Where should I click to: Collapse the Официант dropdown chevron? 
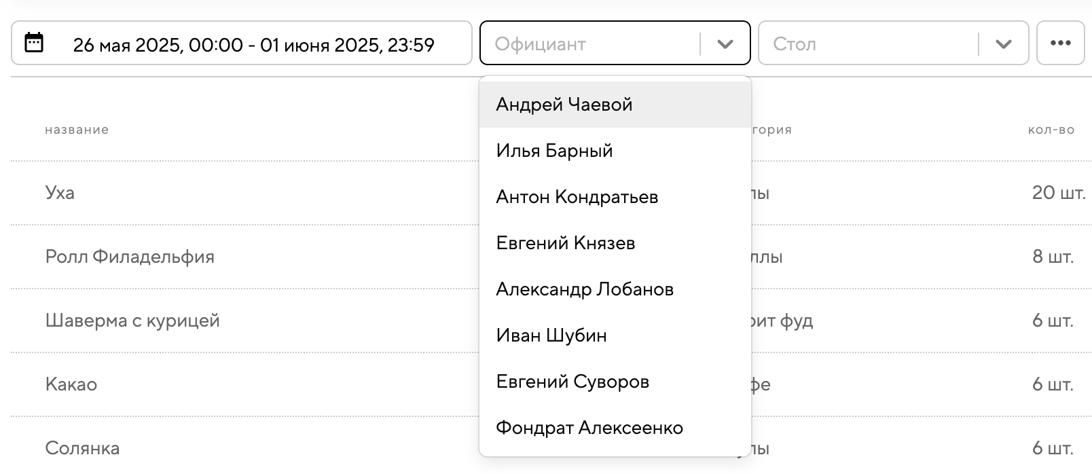725,44
